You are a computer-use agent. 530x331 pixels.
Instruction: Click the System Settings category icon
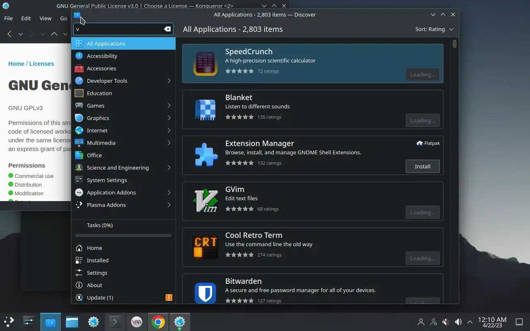click(79, 180)
